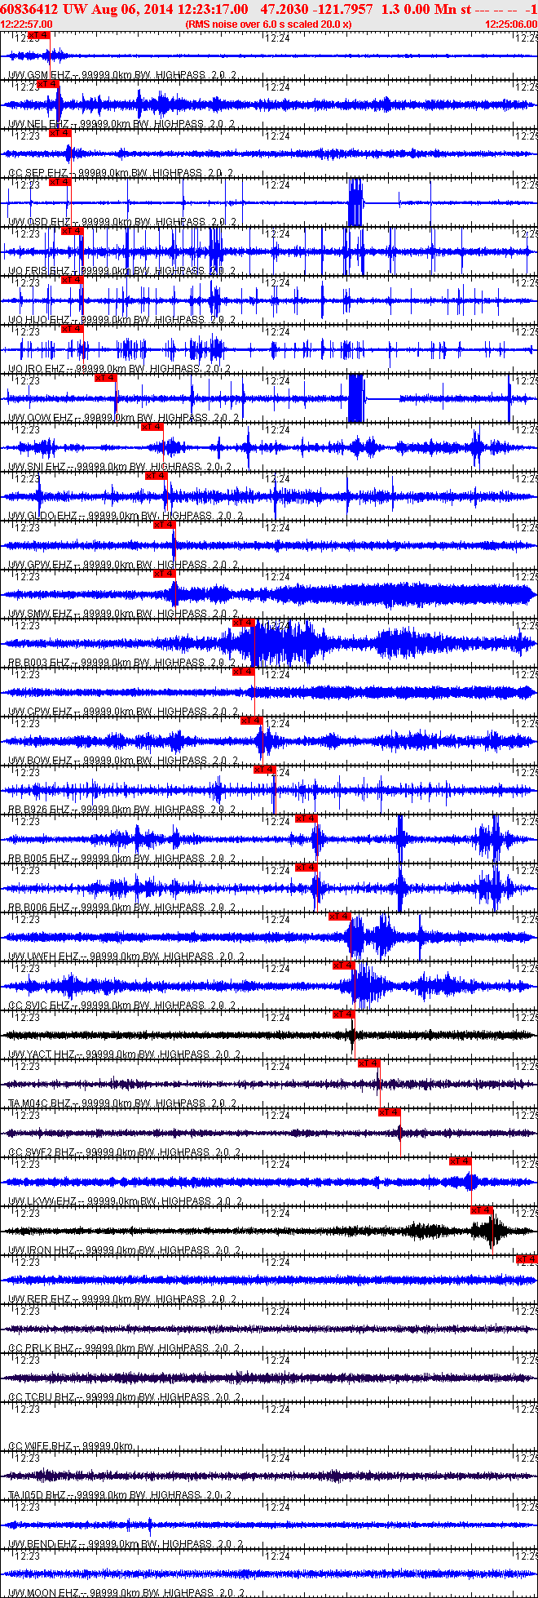Select the pick marker on PB B926 trace
The image size is (538, 1598).
pyautogui.click(x=265, y=770)
